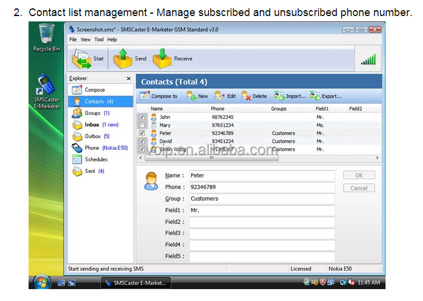This screenshot has width=423, height=301.
Task: Open Inbox with 1 new message
Action: click(x=101, y=124)
